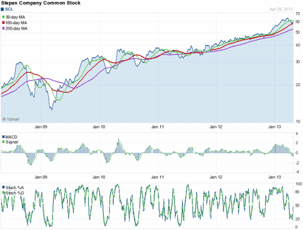Image resolution: width=303 pixels, height=230 pixels.
Task: Click the SCL blue legend swatch
Action: (3, 9)
